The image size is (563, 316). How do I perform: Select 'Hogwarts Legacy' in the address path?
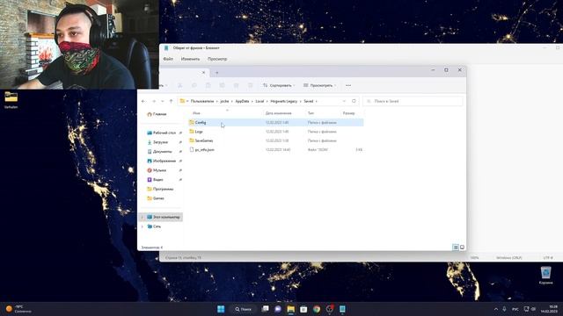pos(284,102)
